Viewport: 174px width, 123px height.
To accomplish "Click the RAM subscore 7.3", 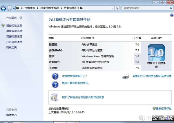I will [x=137, y=51].
